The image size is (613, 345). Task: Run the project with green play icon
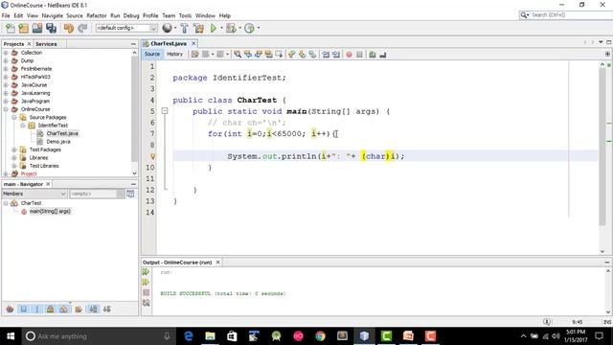pyautogui.click(x=214, y=28)
